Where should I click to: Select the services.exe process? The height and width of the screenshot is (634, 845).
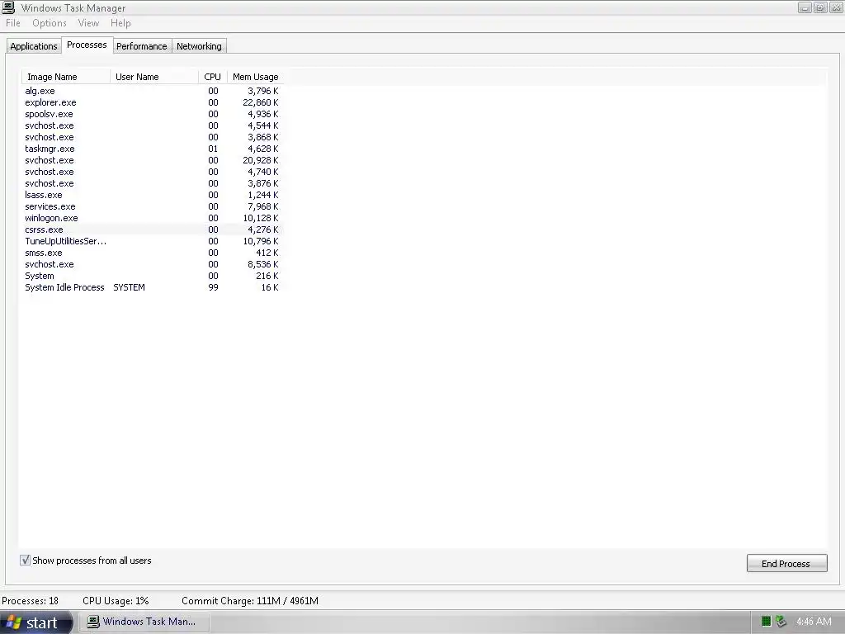pos(152,206)
